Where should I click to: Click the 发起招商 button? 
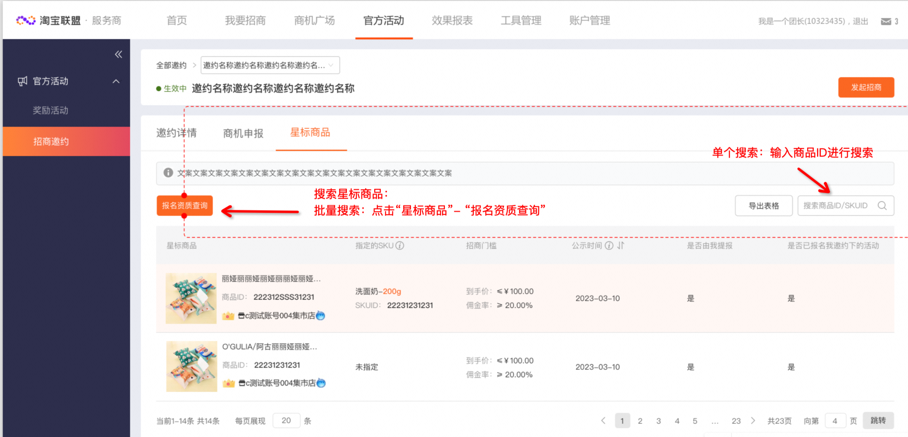click(866, 87)
